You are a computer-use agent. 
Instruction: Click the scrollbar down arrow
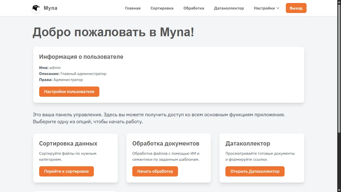pyautogui.click(x=339, y=190)
